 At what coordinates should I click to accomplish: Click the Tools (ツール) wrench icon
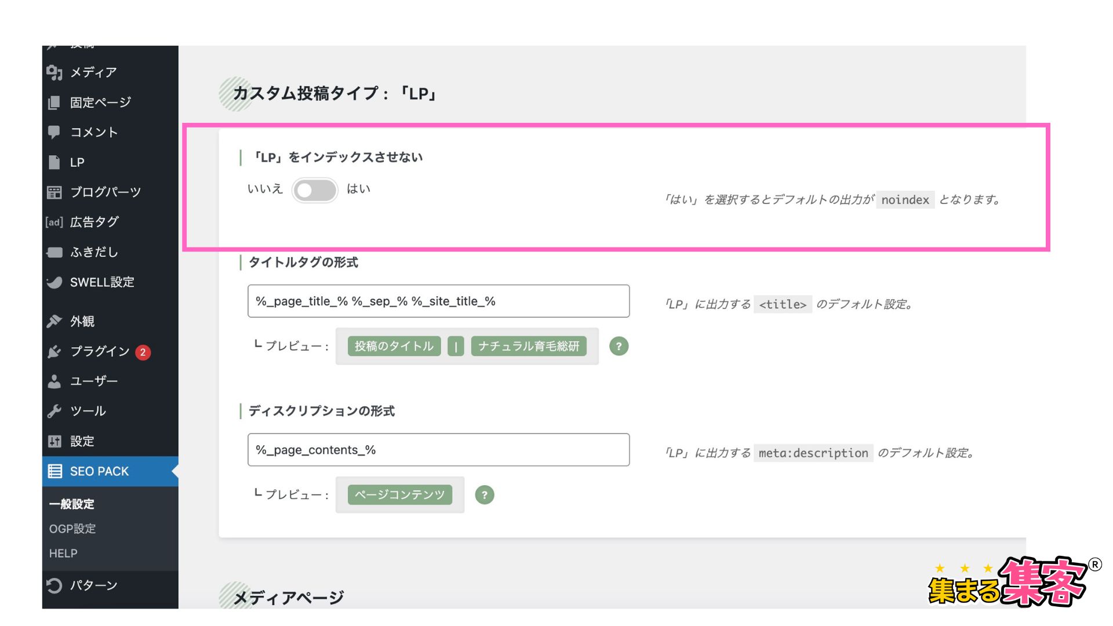pos(54,411)
